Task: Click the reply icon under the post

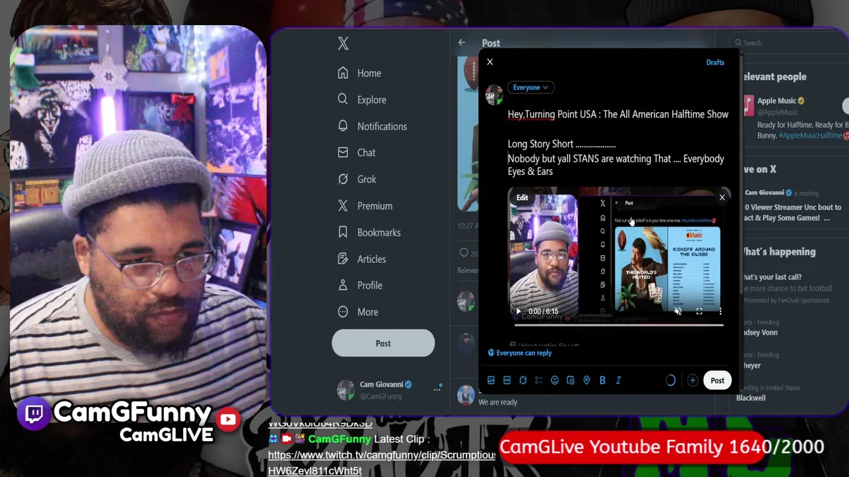Action: click(464, 252)
